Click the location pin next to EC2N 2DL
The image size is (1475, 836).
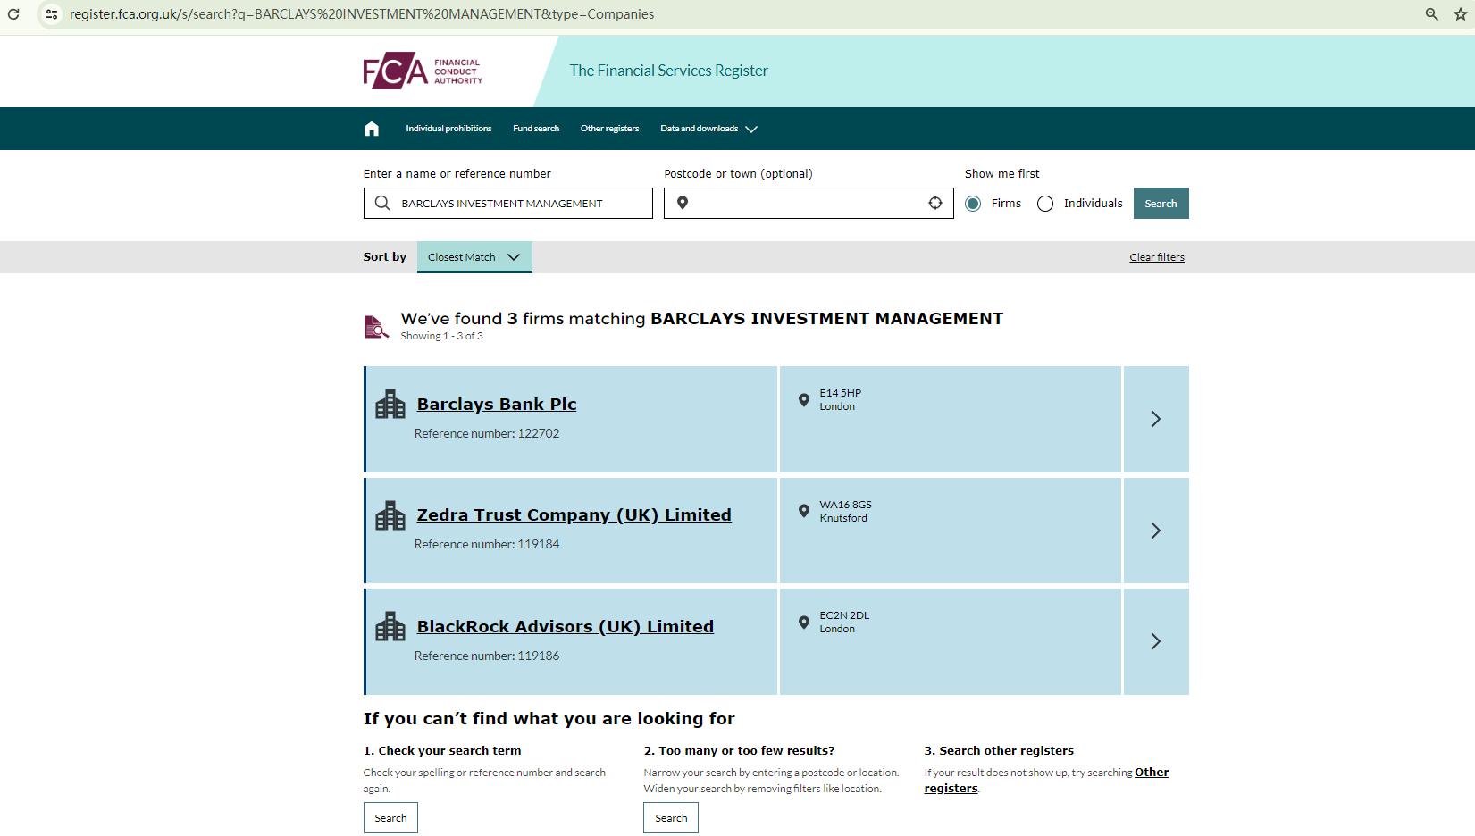click(x=804, y=623)
